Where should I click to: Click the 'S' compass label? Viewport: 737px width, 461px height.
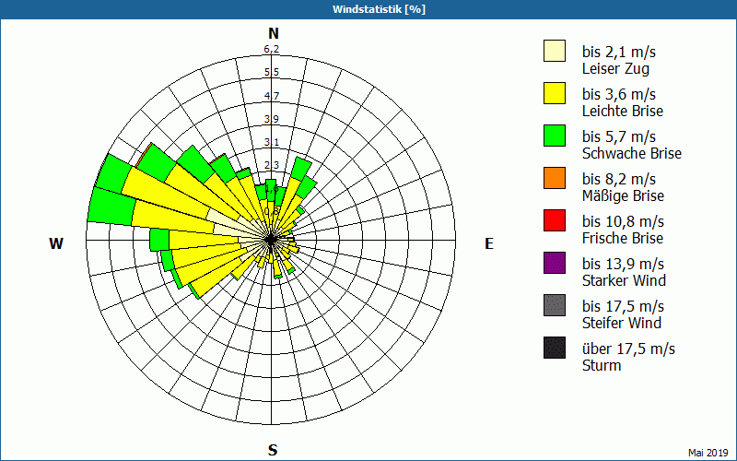pos(273,450)
